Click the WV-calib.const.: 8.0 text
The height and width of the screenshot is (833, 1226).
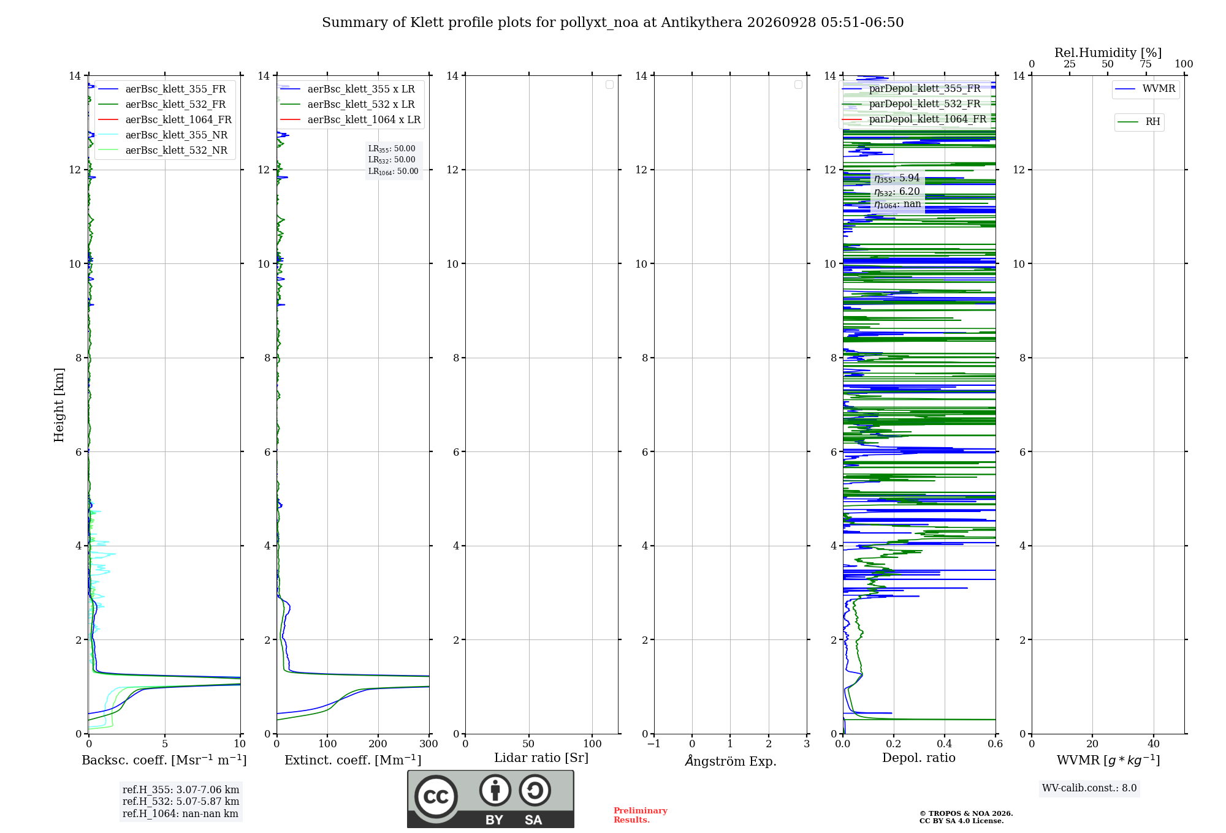(x=1089, y=788)
